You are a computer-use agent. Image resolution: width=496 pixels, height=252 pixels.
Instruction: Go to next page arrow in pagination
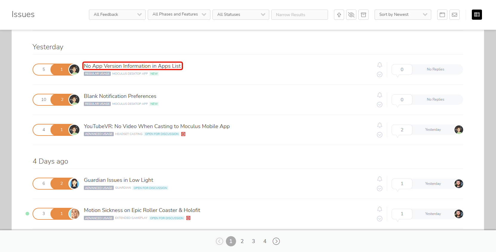276,241
